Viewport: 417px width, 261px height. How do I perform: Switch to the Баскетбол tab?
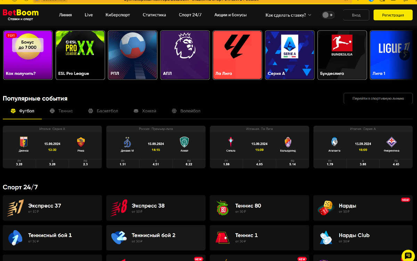pos(103,111)
